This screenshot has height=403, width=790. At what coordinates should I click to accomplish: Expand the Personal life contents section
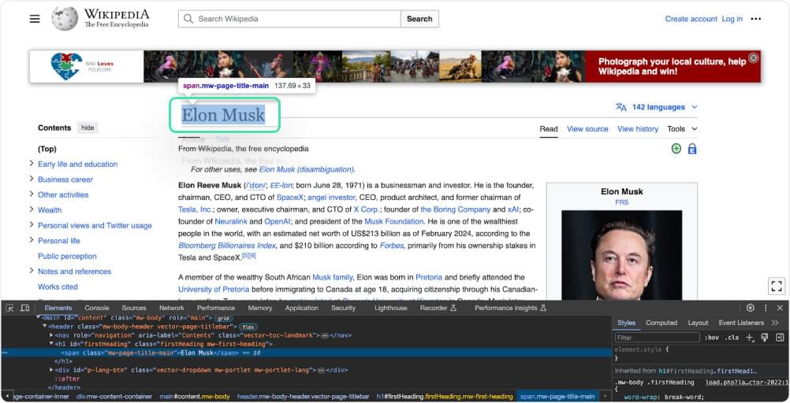tap(32, 240)
